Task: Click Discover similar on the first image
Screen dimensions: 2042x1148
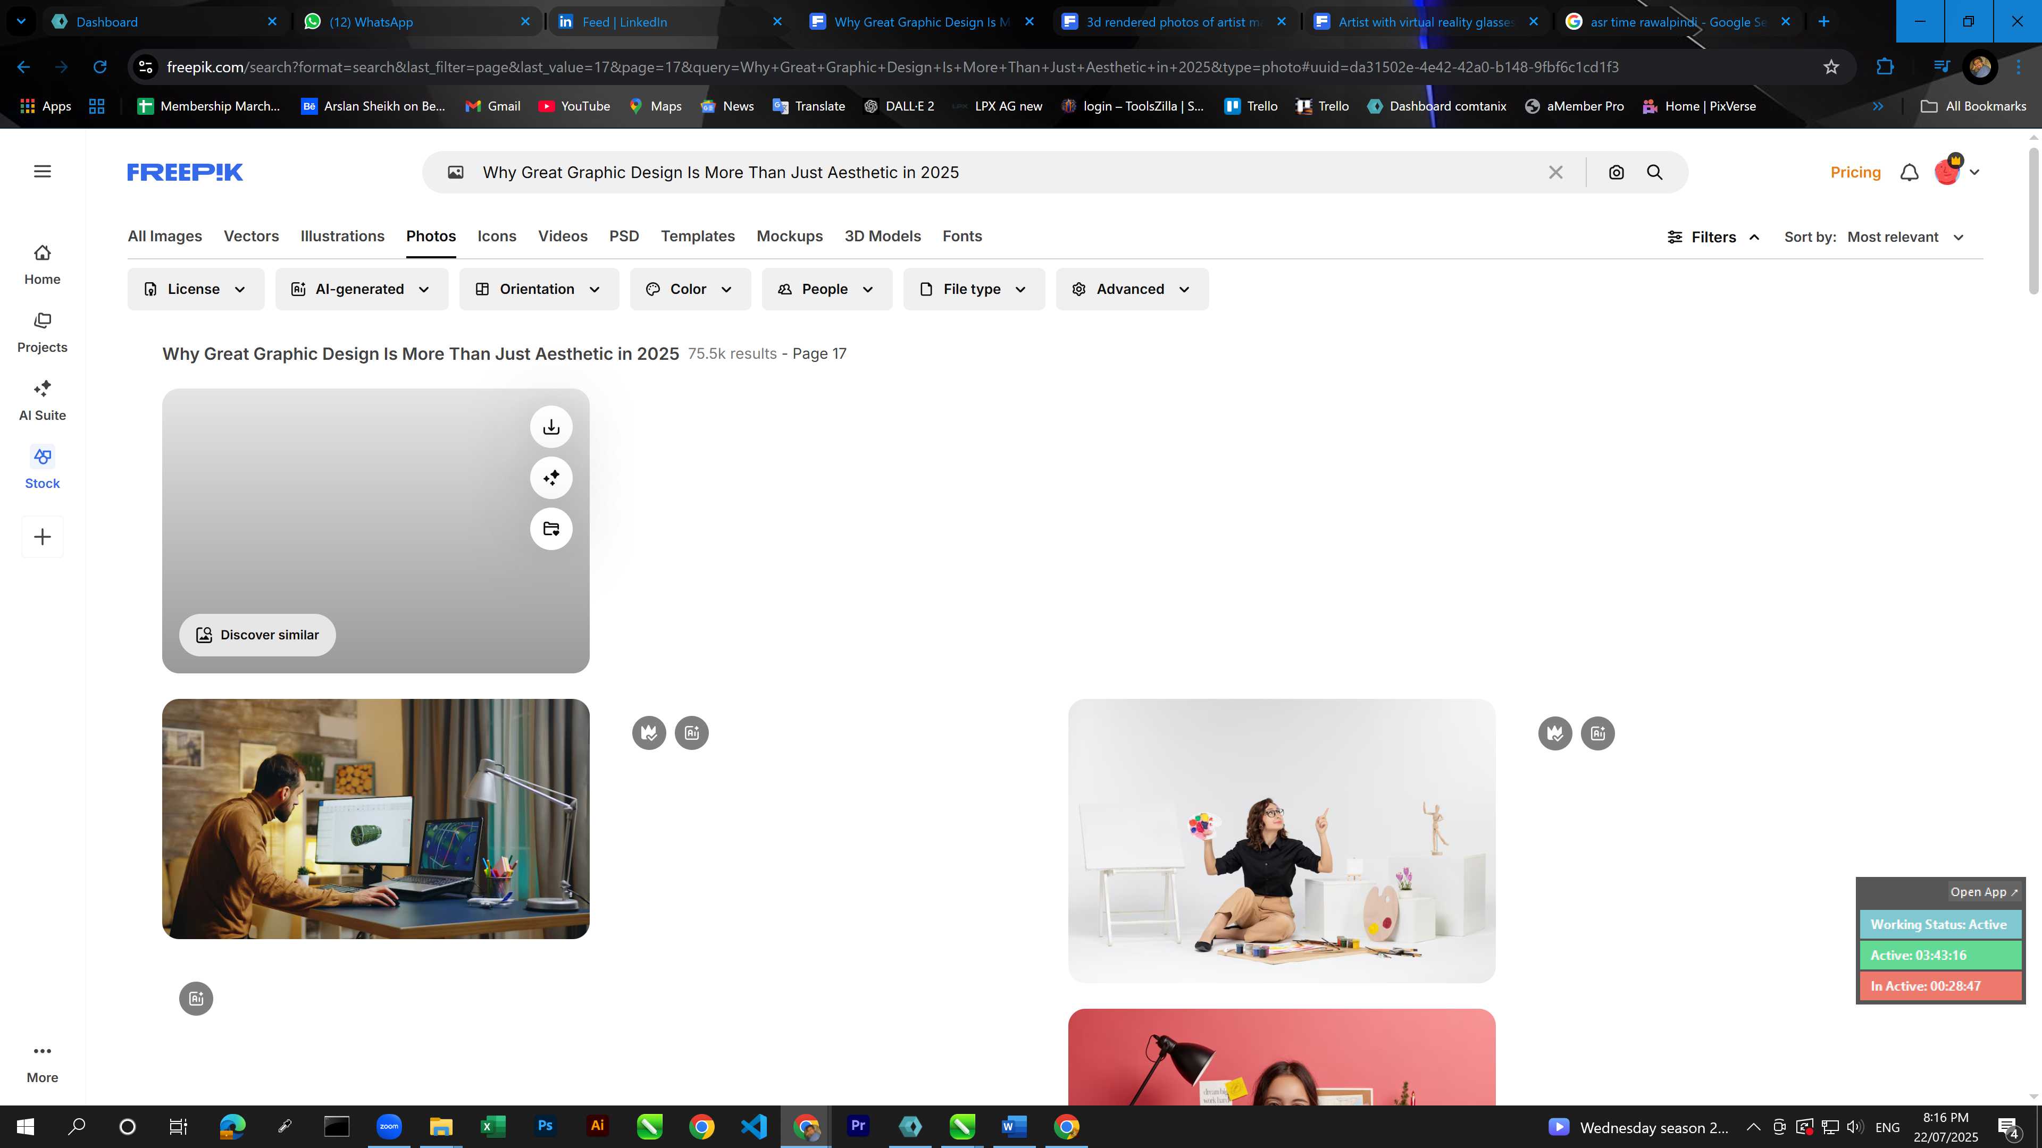Action: pos(257,635)
